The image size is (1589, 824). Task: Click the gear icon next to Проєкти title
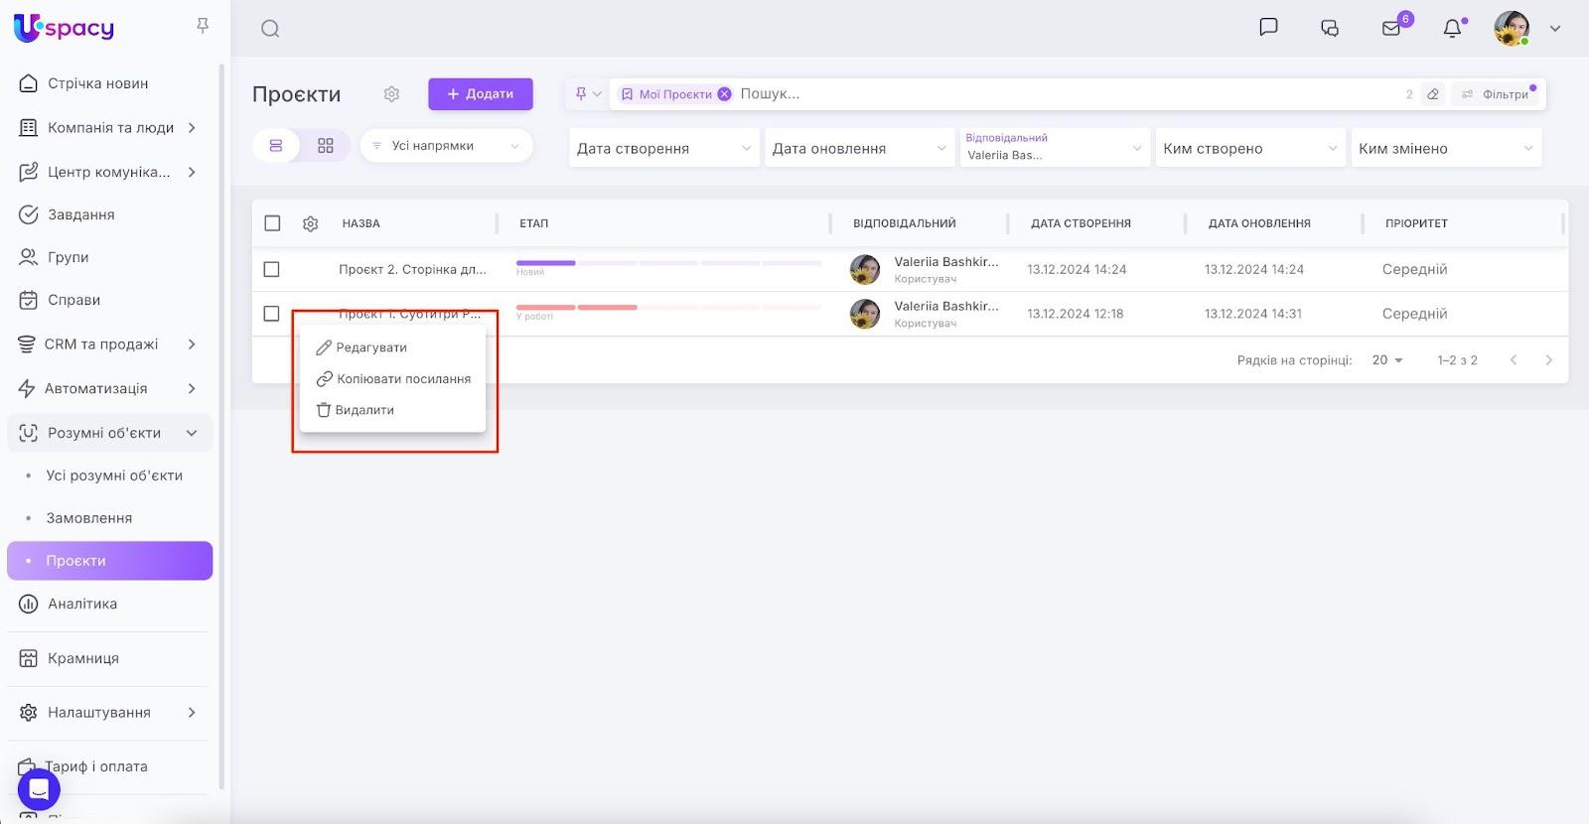[391, 94]
